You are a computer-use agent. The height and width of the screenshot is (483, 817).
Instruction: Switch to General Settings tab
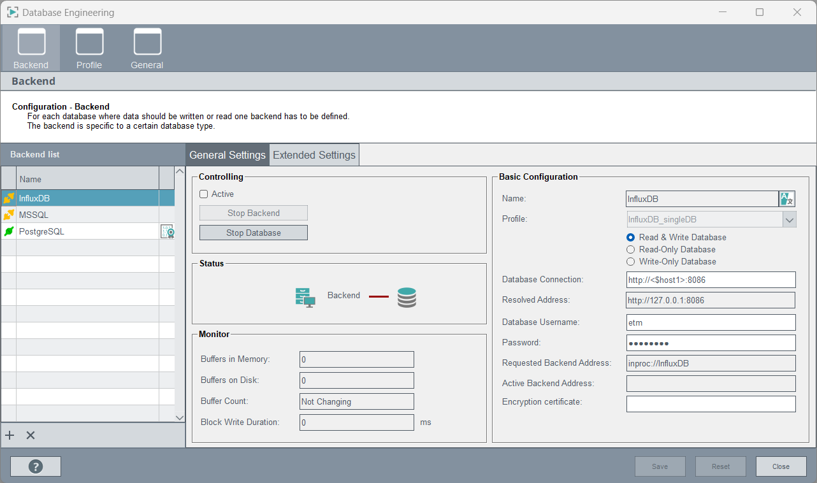228,155
